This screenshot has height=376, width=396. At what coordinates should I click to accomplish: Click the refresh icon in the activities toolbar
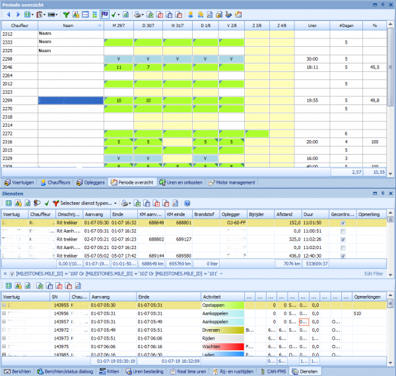point(28,285)
